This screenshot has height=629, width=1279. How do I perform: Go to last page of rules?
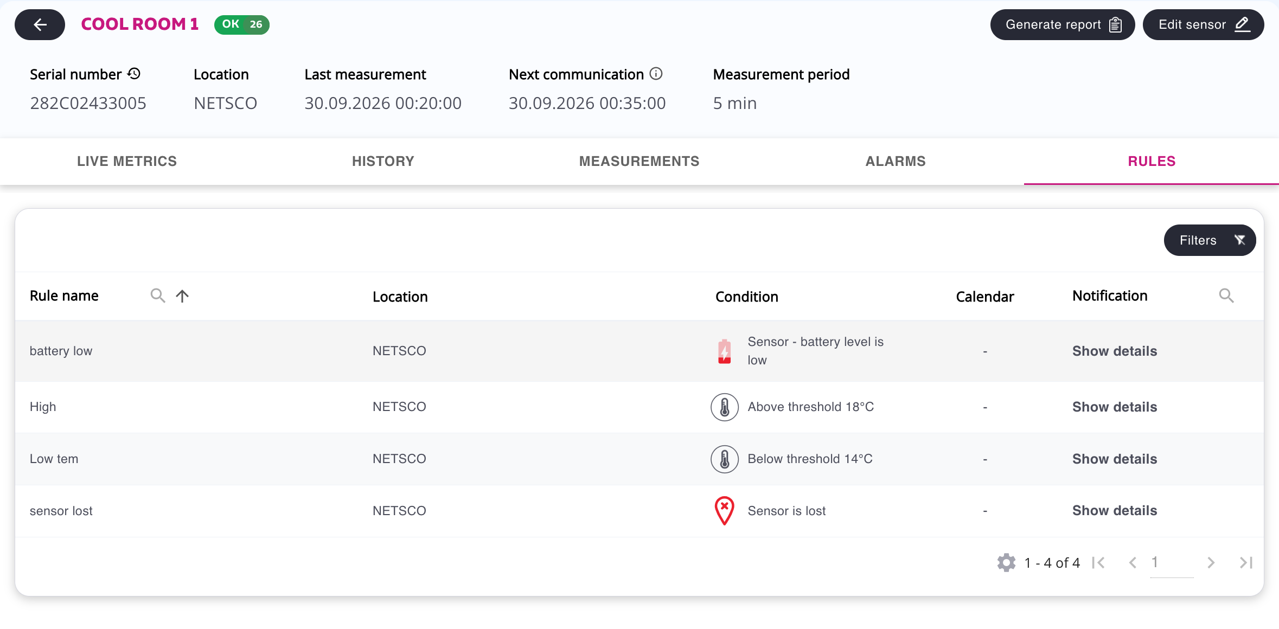click(x=1246, y=563)
